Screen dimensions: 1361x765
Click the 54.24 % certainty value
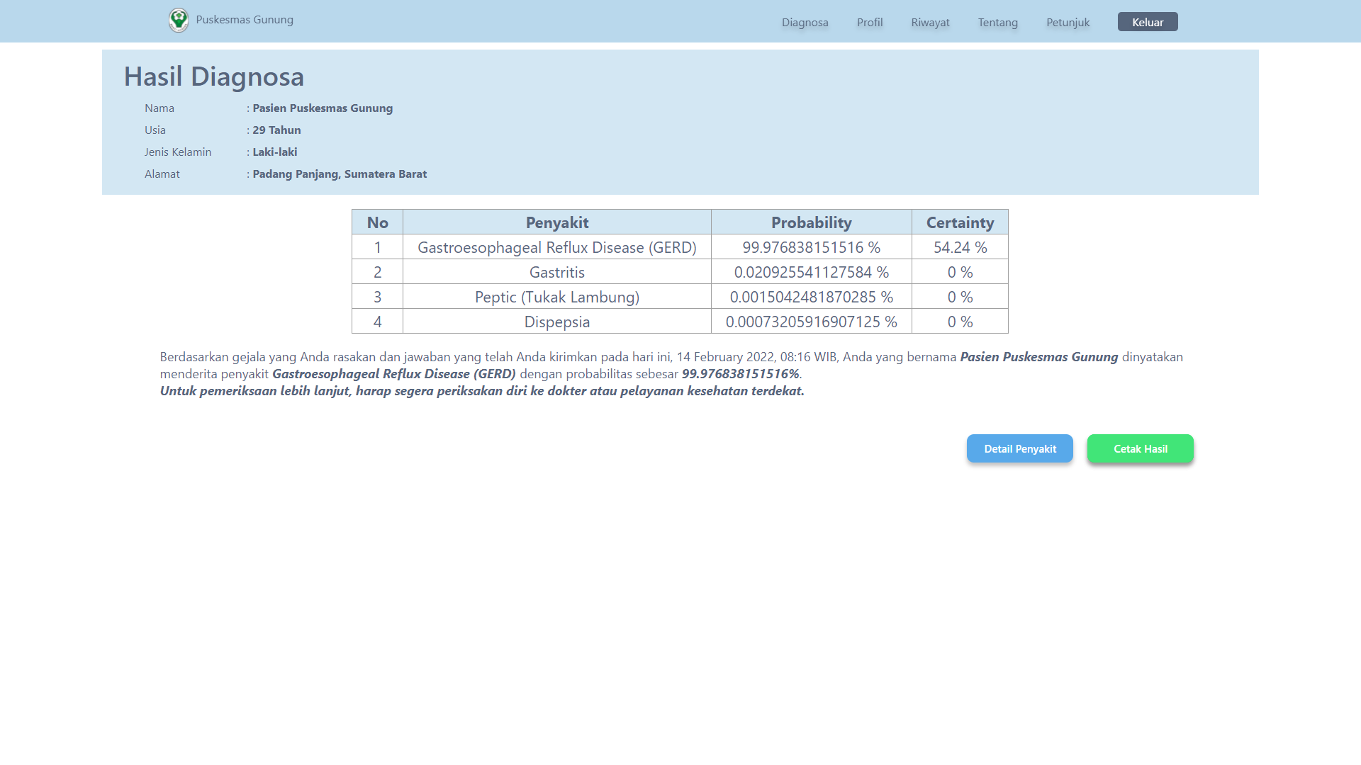[960, 247]
